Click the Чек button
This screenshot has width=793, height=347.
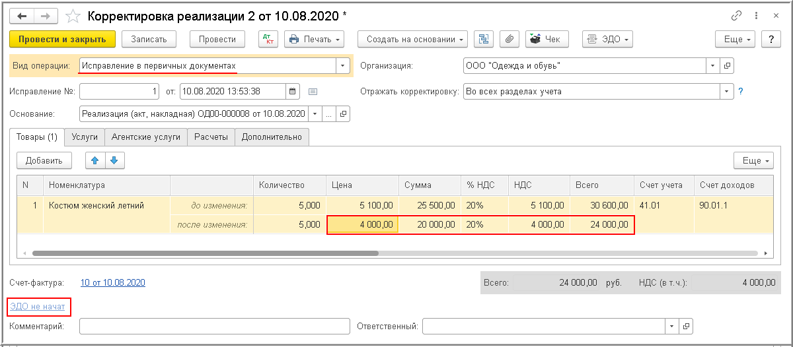coord(547,39)
